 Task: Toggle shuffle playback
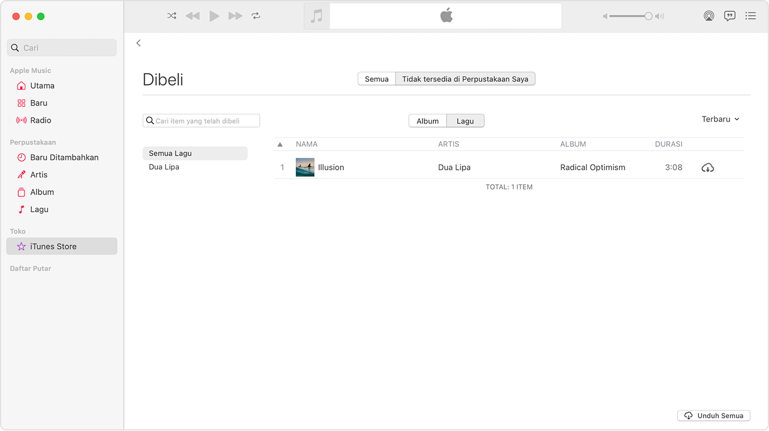(x=172, y=16)
